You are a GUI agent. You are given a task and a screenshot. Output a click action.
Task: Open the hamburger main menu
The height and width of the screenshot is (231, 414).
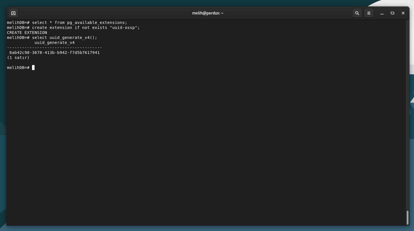[x=369, y=13]
